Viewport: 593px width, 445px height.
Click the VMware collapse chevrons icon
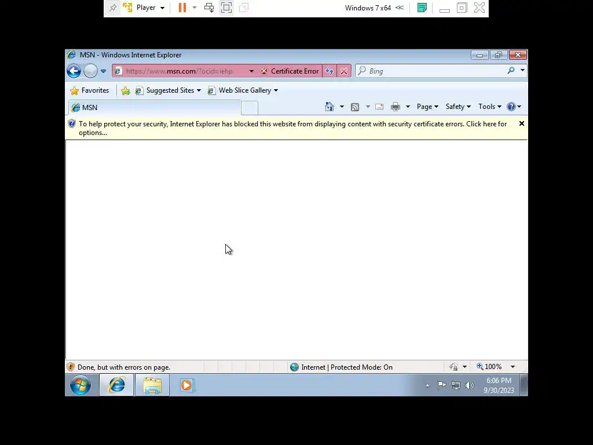pos(400,8)
